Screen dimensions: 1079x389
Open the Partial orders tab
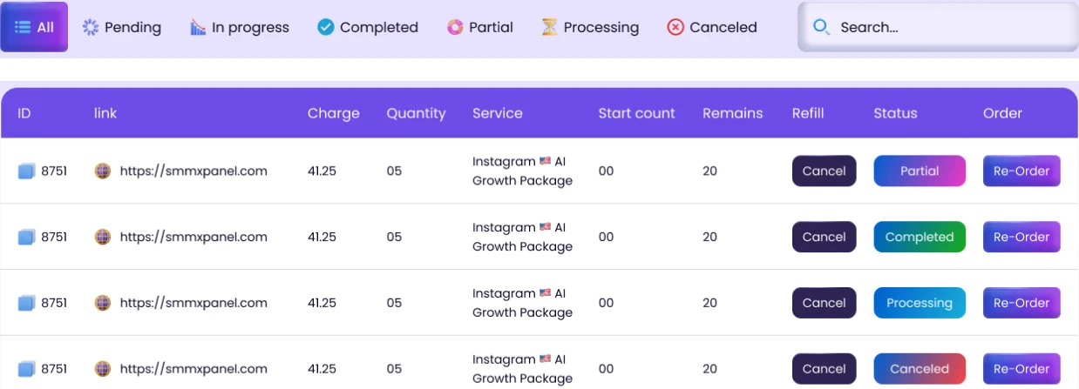pyautogui.click(x=480, y=27)
